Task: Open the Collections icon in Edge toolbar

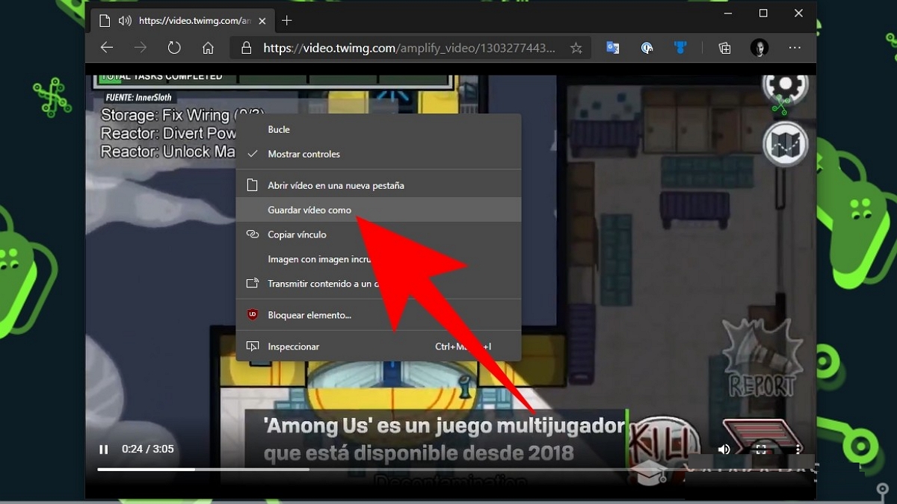Action: point(724,48)
